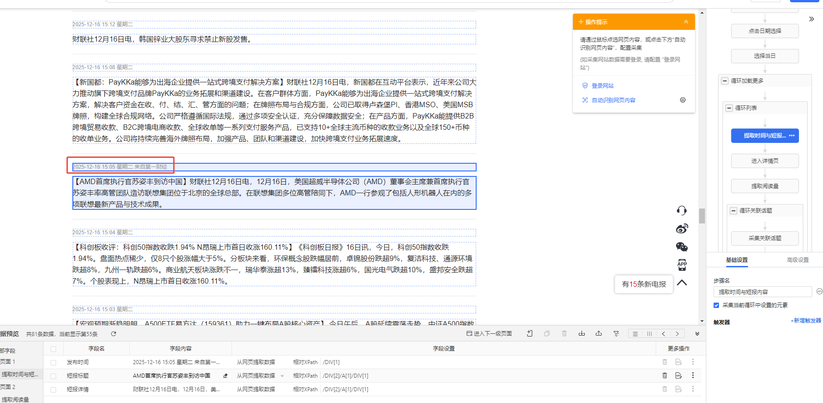Viewport: 823px width, 403px height.
Task: Open the Weibo share icon
Action: (681, 228)
